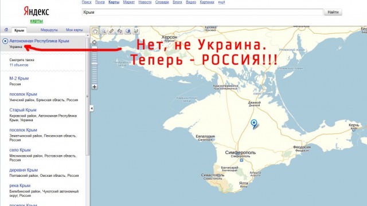Screen dimensions: 367x206
Task: Click the Джанкой city label on map
Action: (x=255, y=103)
